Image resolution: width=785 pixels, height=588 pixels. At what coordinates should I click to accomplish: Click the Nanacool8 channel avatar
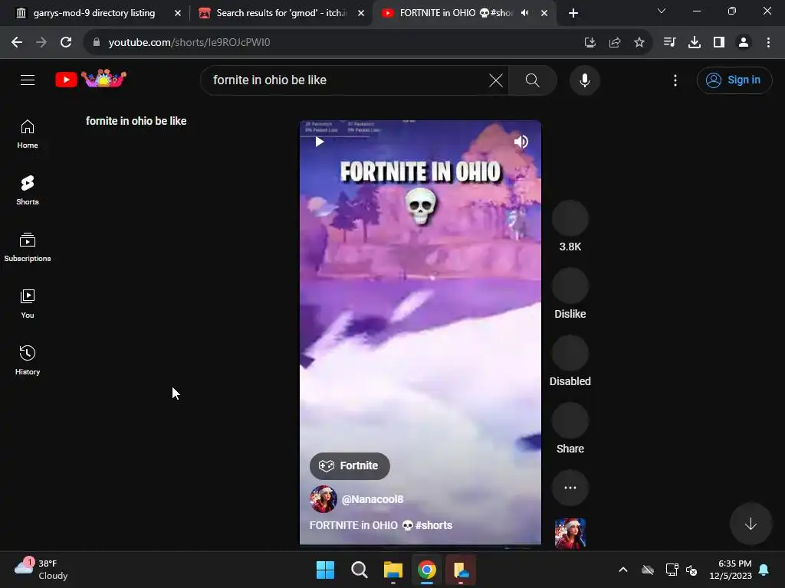pos(323,499)
